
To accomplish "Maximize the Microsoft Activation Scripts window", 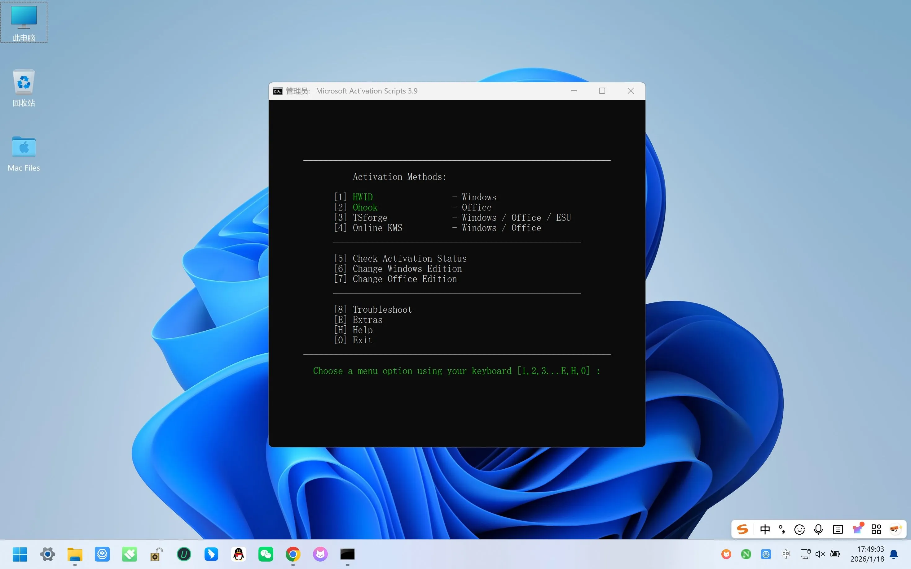I will pyautogui.click(x=602, y=91).
